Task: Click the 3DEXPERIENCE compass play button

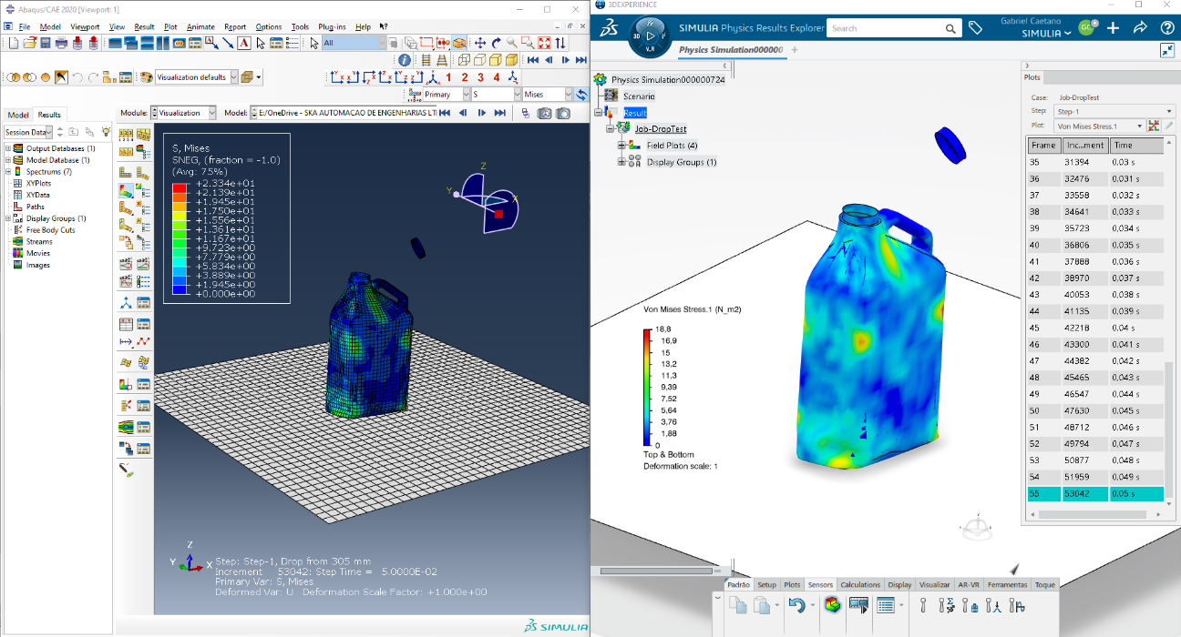Action: pos(650,36)
